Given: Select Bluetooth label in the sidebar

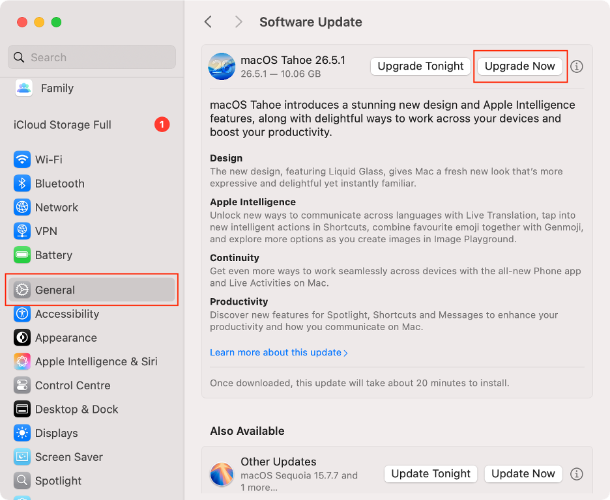Looking at the screenshot, I should click(x=60, y=184).
